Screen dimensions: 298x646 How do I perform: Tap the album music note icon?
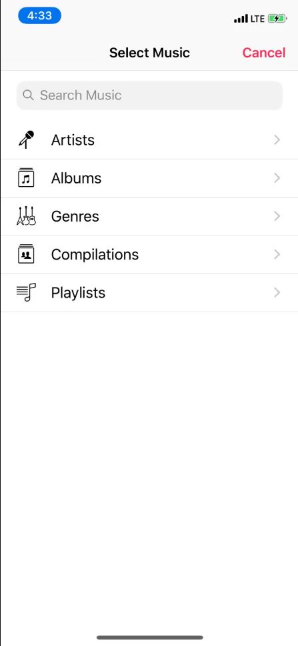click(26, 178)
